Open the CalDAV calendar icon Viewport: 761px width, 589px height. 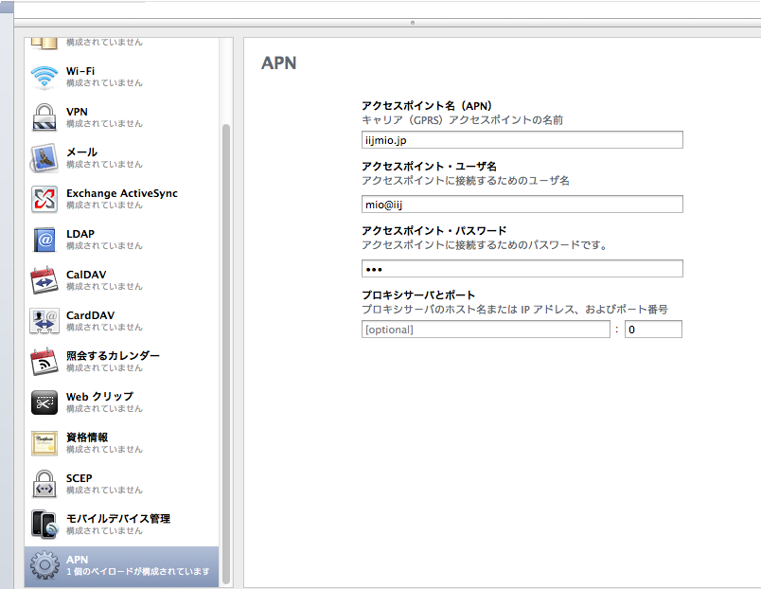click(x=44, y=280)
